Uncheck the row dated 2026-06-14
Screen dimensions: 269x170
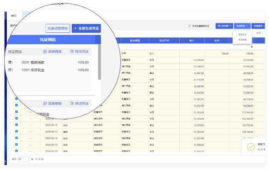pyautogui.click(x=17, y=138)
